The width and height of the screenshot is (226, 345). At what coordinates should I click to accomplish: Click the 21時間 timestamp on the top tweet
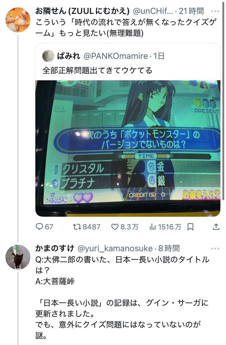[x=191, y=11]
